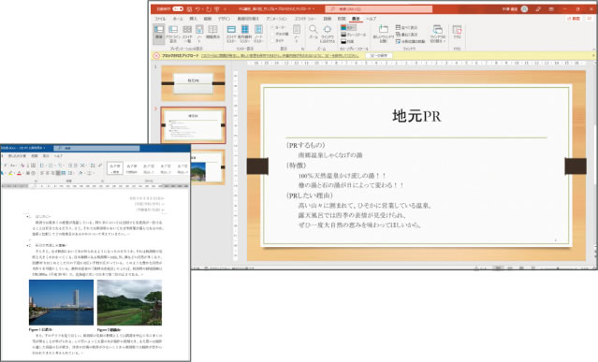Open the Zoom dialog in PowerPoint
This screenshot has height=362, width=598.
tap(313, 32)
